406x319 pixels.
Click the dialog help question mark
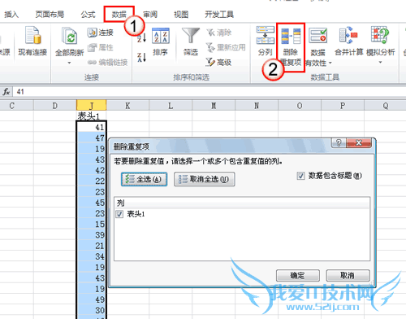coord(339,142)
